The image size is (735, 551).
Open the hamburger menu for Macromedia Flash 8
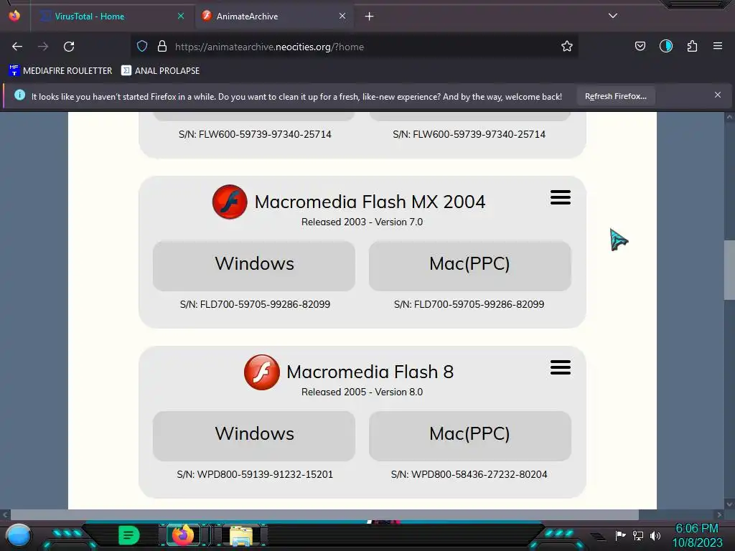560,367
